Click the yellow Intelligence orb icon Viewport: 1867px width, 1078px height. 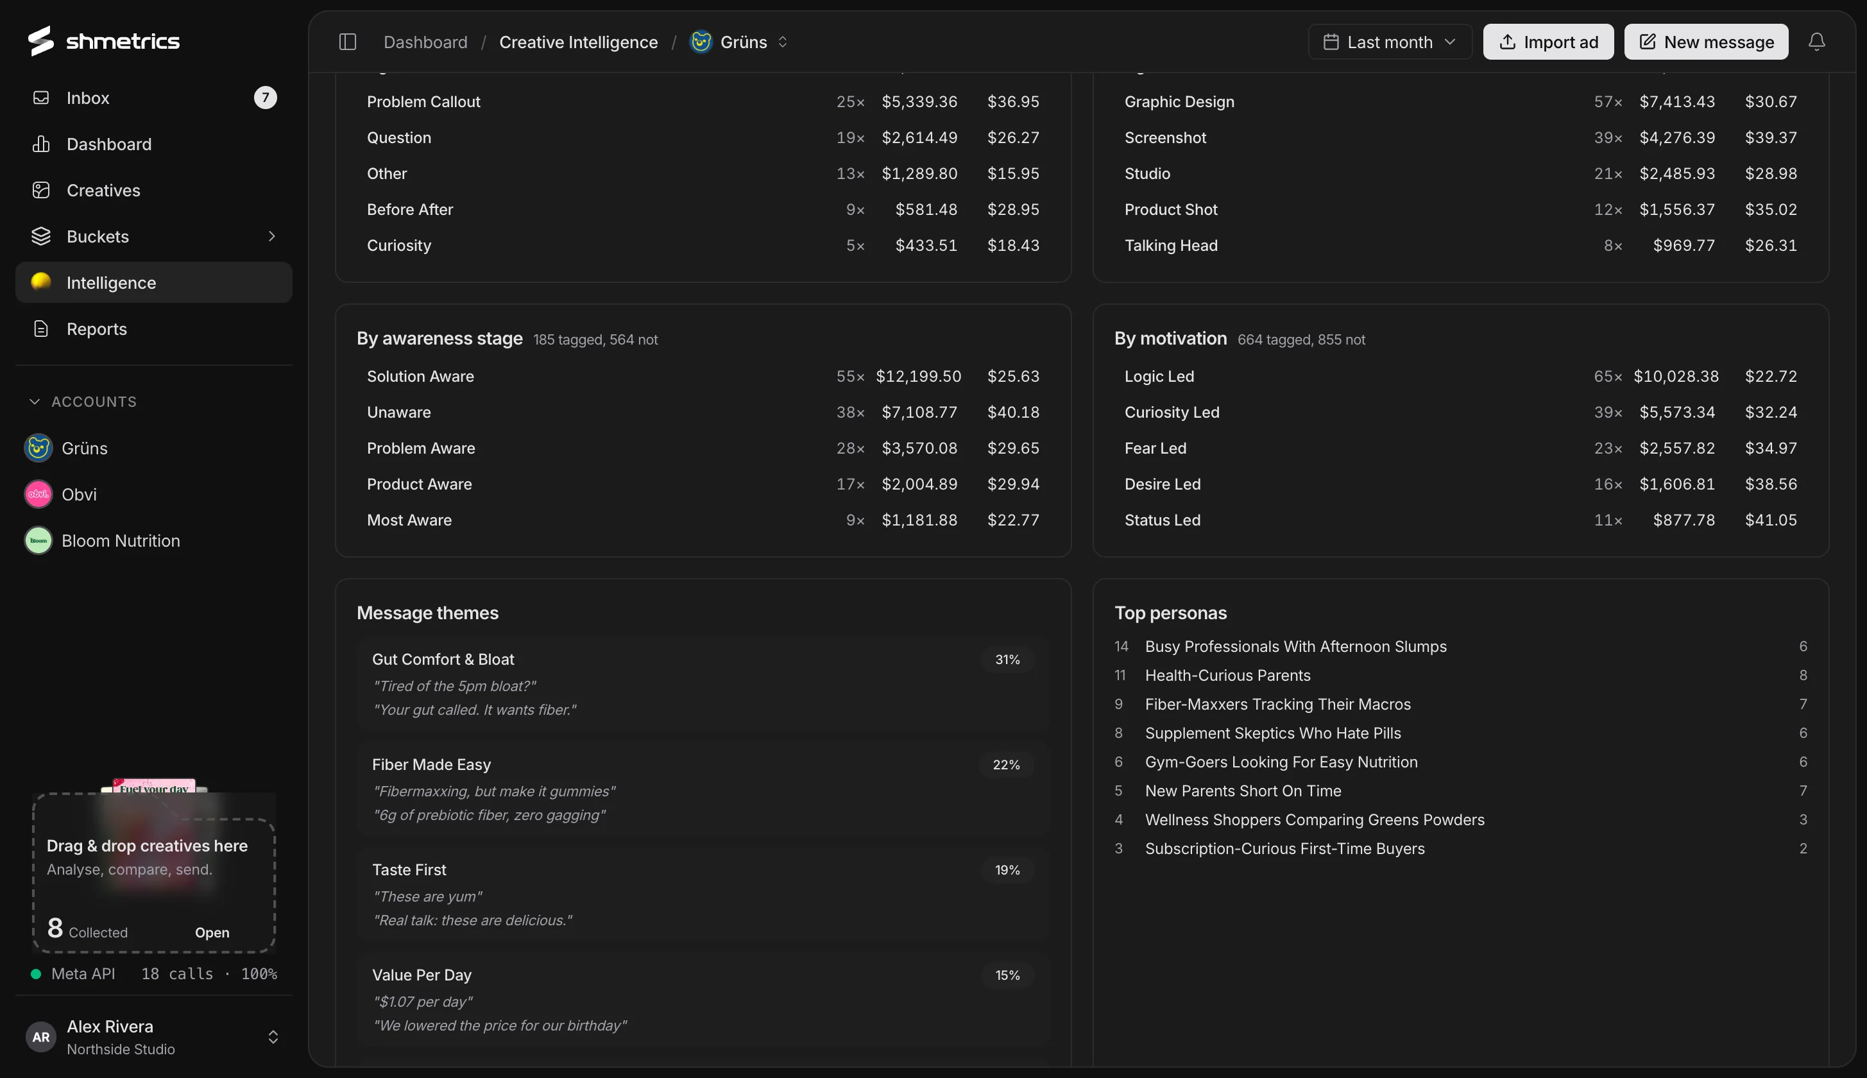pyautogui.click(x=42, y=282)
